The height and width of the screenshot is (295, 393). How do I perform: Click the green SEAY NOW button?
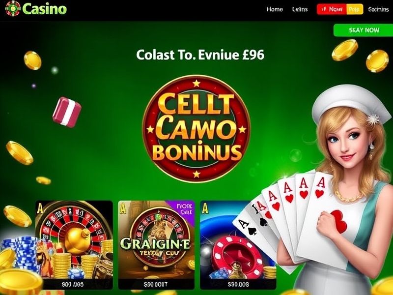pos(364,30)
